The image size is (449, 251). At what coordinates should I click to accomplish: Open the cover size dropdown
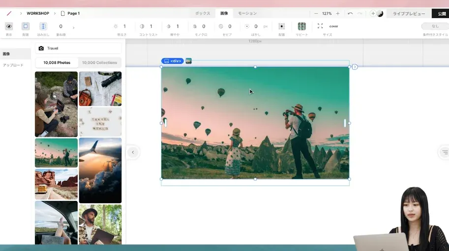point(333,27)
